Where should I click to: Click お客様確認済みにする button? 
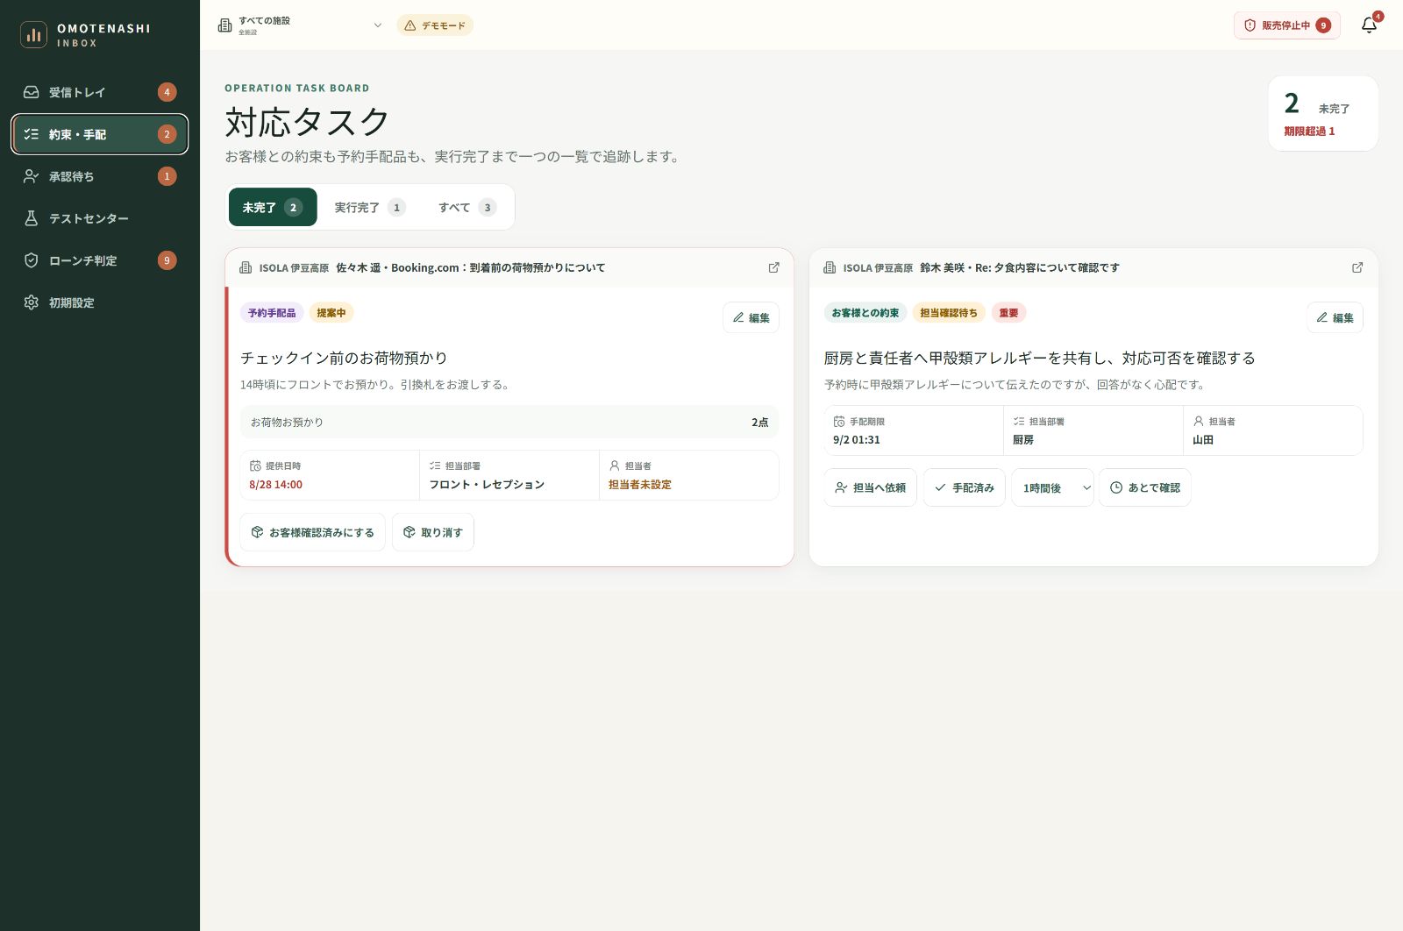pyautogui.click(x=313, y=532)
